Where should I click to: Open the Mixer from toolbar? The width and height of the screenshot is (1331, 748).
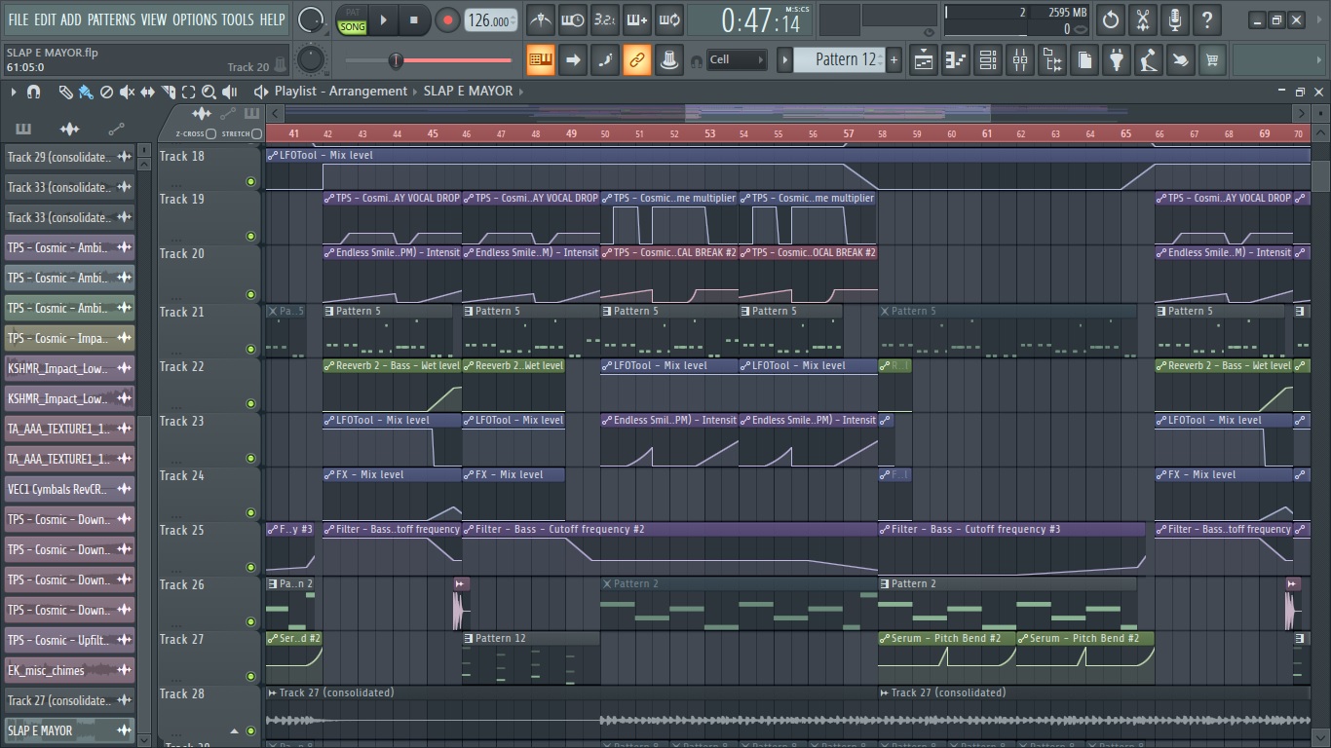1020,59
